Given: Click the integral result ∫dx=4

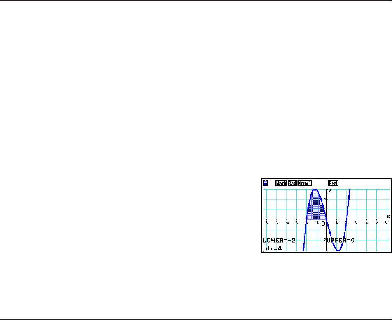Looking at the screenshot, I should [272, 248].
